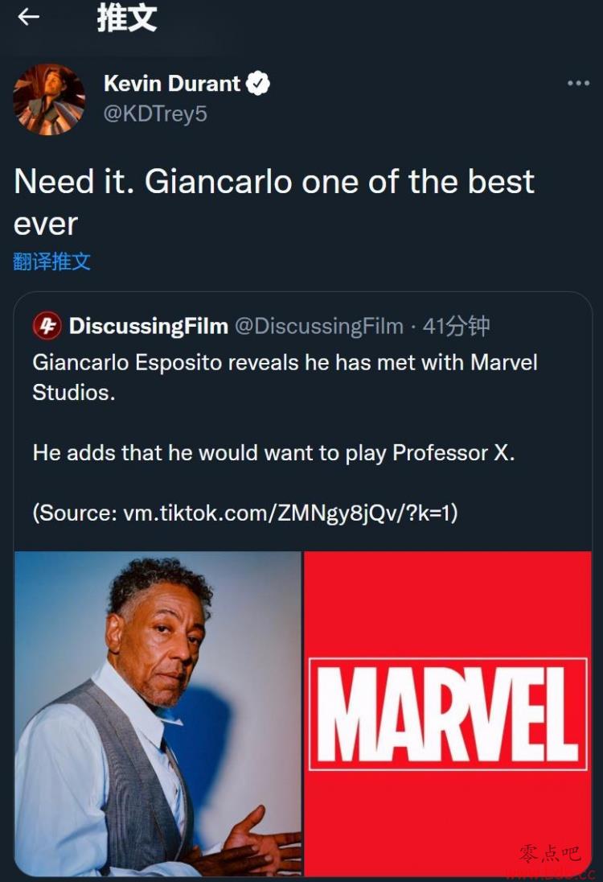The width and height of the screenshot is (603, 882).
Task: Click the Kevin Durant display name
Action: [x=172, y=84]
